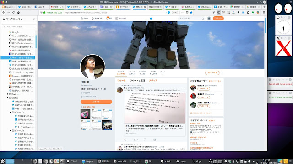Open Twitter Moments in navigation
Viewport: 293px width, 164px height.
pyautogui.click(x=97, y=18)
